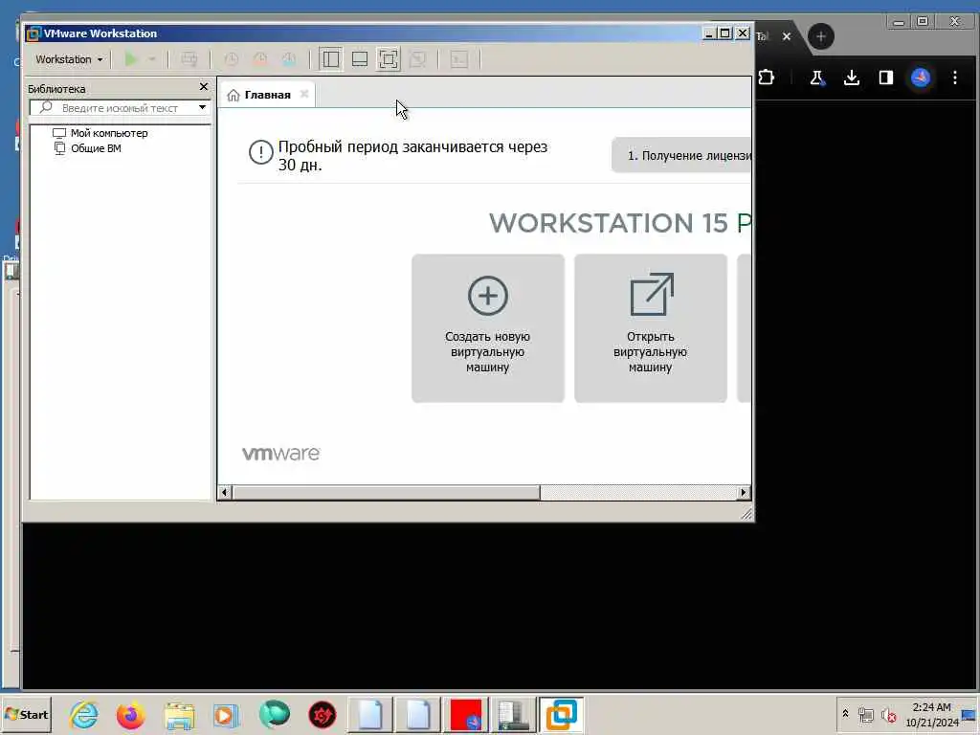Click the trial period warning icon
980x735 pixels.
point(260,152)
